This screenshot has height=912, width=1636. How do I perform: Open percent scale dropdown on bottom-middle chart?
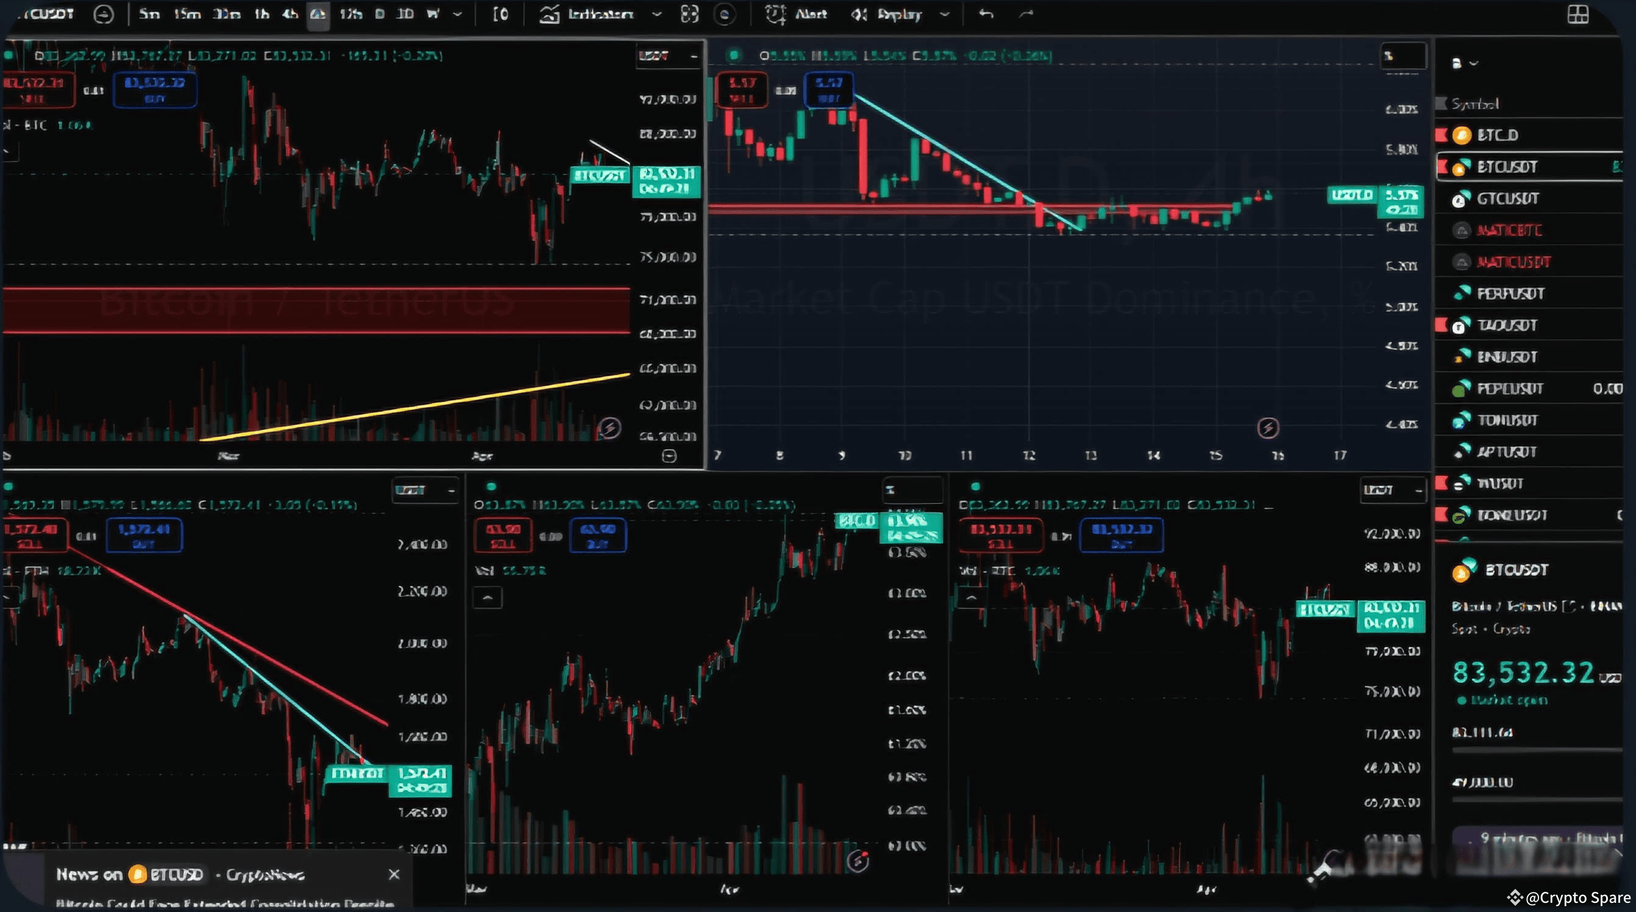[x=912, y=490]
